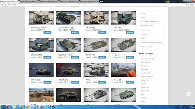
Task: Open Steam from the taskbar
Action: coord(54,107)
